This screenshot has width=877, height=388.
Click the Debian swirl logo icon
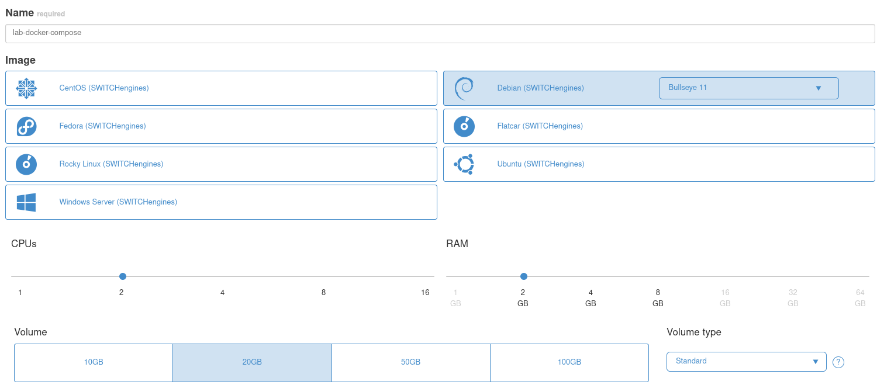pyautogui.click(x=464, y=88)
